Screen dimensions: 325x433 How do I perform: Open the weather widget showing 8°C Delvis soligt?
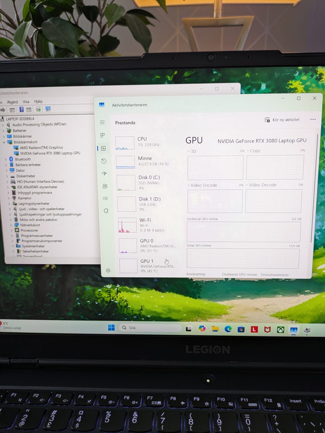11,325
